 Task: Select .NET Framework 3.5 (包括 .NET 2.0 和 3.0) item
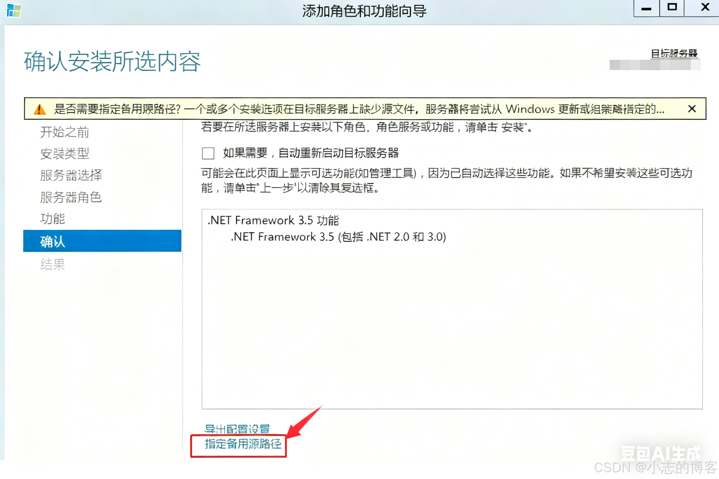tap(338, 237)
